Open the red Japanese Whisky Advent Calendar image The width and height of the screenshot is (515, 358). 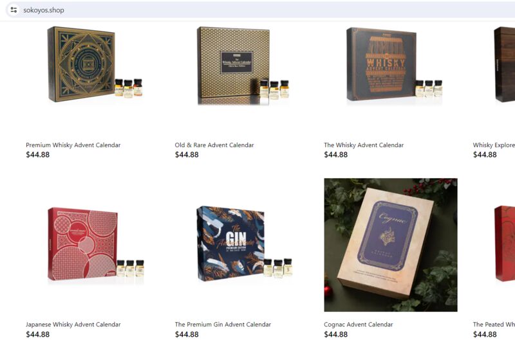coord(96,244)
